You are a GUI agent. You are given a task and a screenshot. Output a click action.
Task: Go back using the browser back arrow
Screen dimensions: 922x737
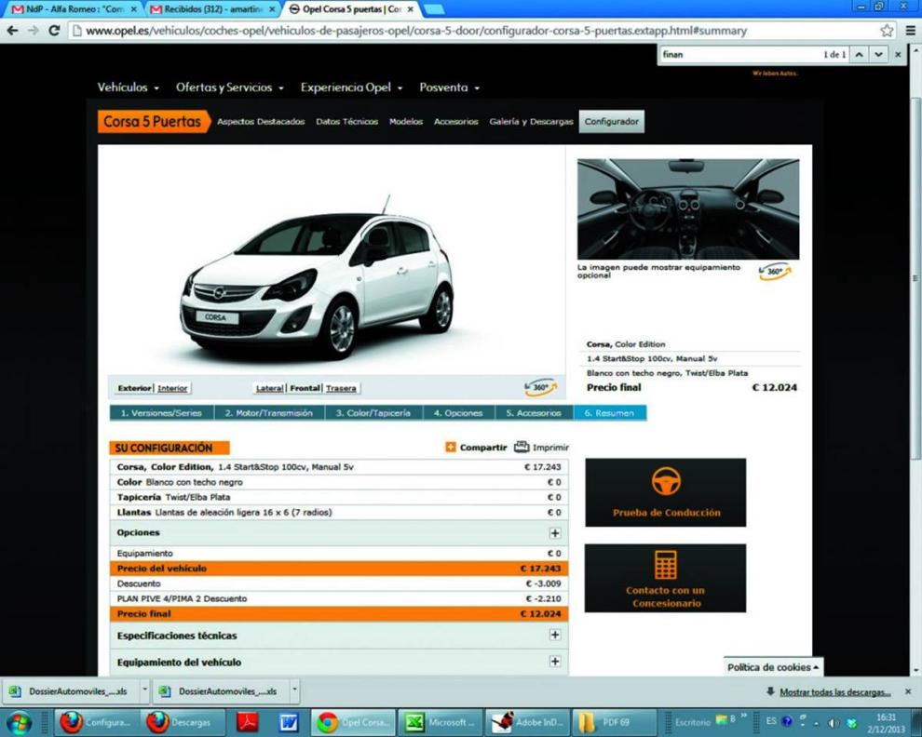click(13, 31)
